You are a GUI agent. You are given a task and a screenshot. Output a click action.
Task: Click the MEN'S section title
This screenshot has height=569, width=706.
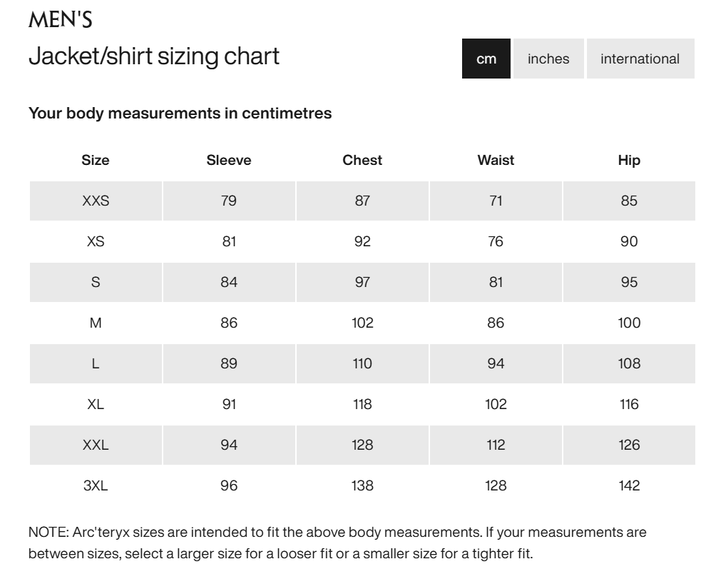click(61, 20)
